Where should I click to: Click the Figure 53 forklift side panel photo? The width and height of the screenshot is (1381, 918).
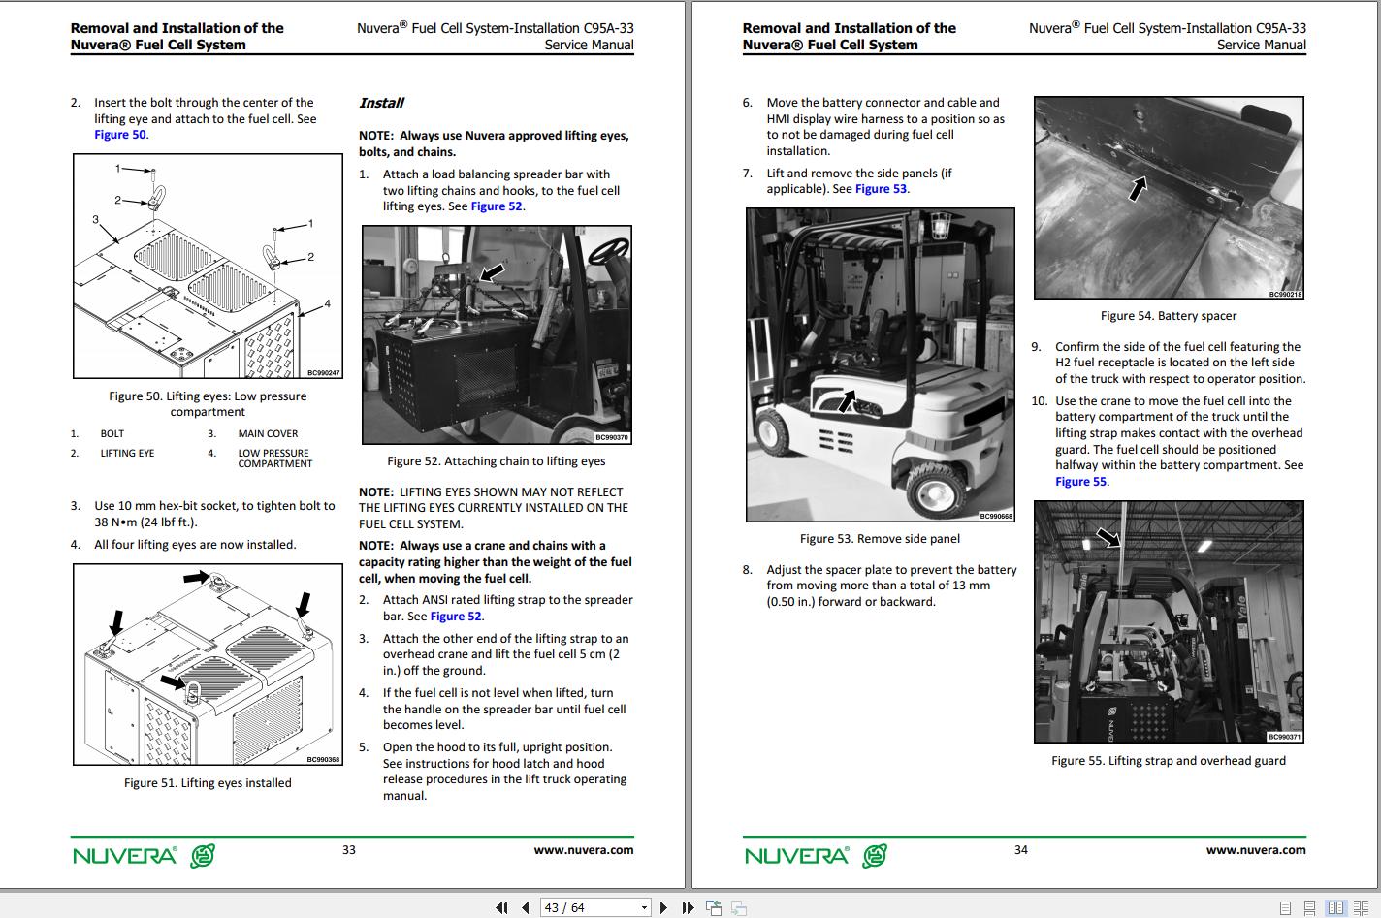(x=881, y=364)
